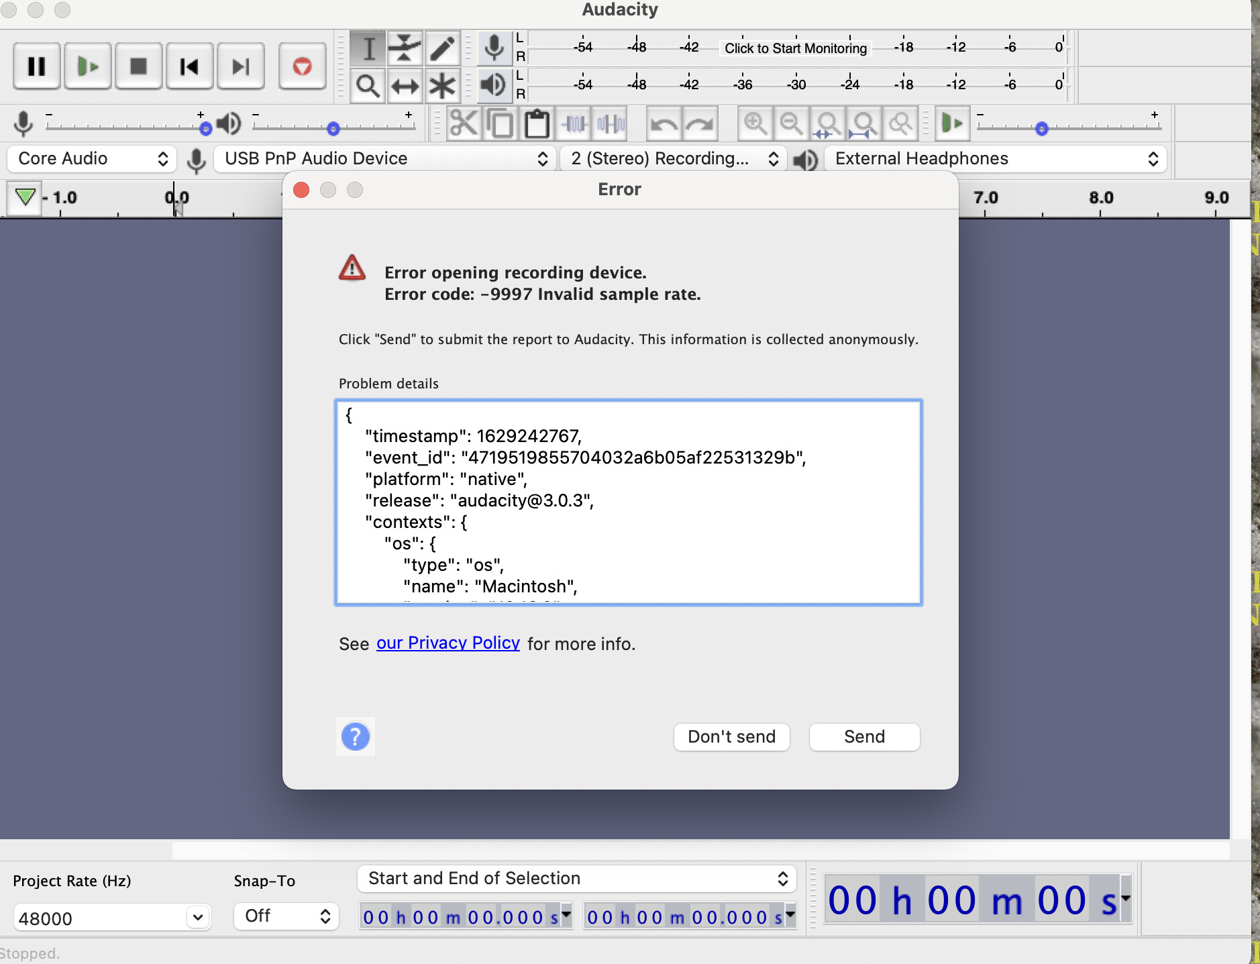Adjust the play-at-speed slider knob

tap(1041, 128)
